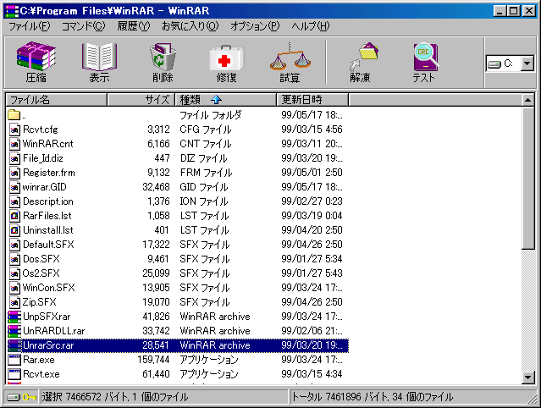This screenshot has width=541, height=408.
Task: Click the Default.SFX file icon
Action: pyautogui.click(x=14, y=245)
